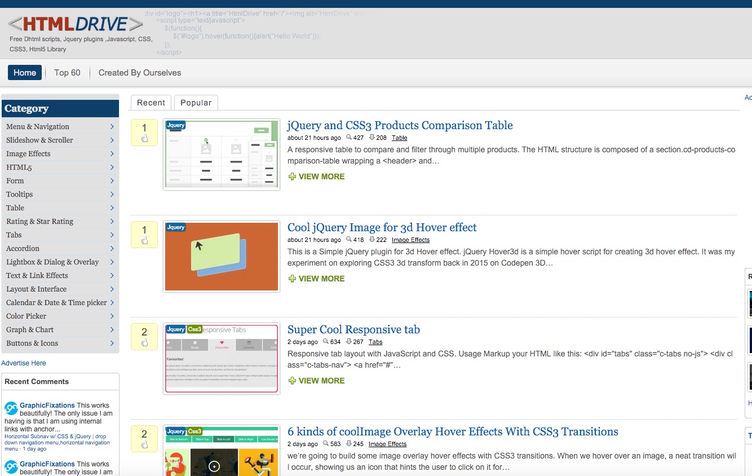Click Image Effects tag under 3d Hover post
Image resolution: width=752 pixels, height=476 pixels.
410,240
